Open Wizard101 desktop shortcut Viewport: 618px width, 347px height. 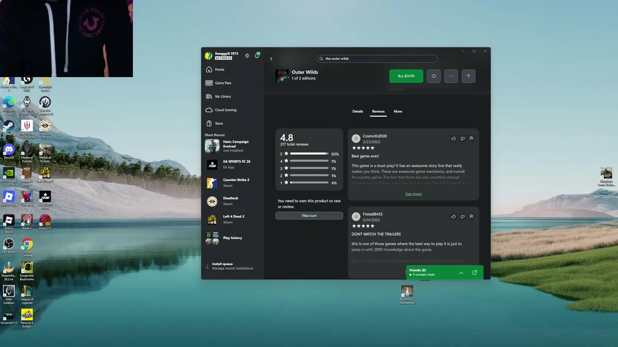(x=45, y=222)
